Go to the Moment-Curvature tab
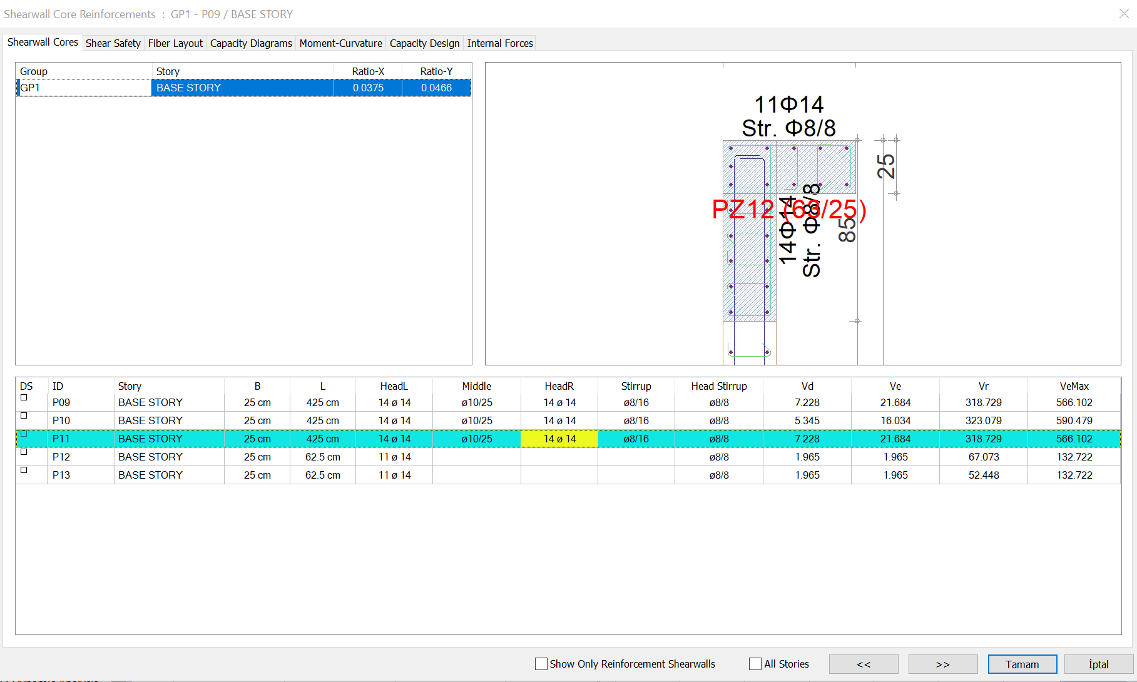1137x682 pixels. click(x=340, y=43)
